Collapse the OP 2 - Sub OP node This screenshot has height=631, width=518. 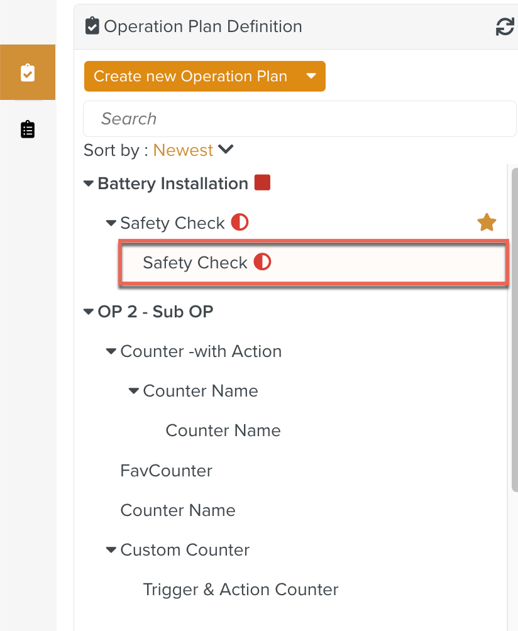pyautogui.click(x=89, y=312)
